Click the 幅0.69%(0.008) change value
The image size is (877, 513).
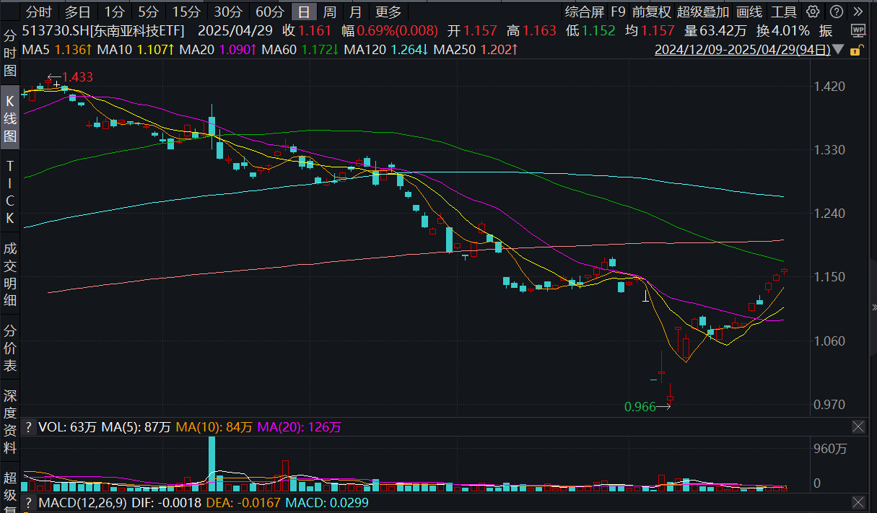[390, 30]
